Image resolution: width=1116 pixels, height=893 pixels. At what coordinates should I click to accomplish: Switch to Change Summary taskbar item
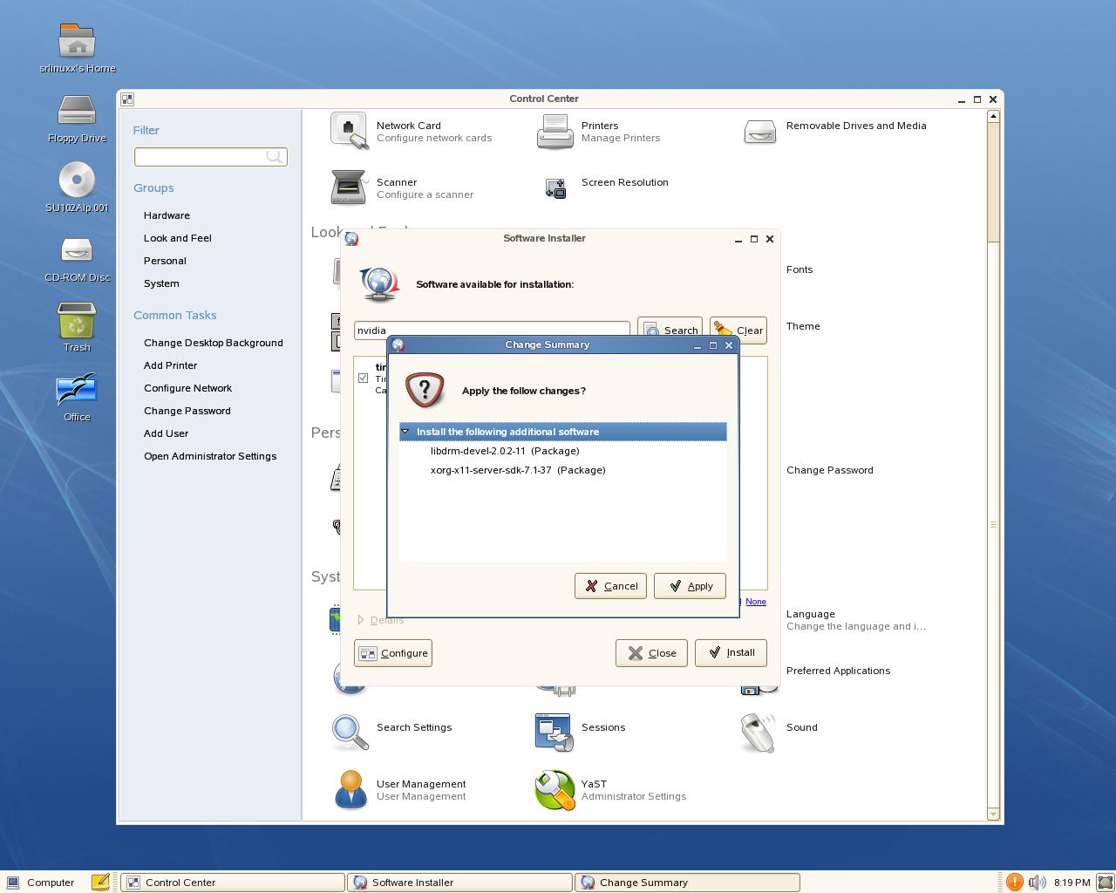[x=687, y=883]
